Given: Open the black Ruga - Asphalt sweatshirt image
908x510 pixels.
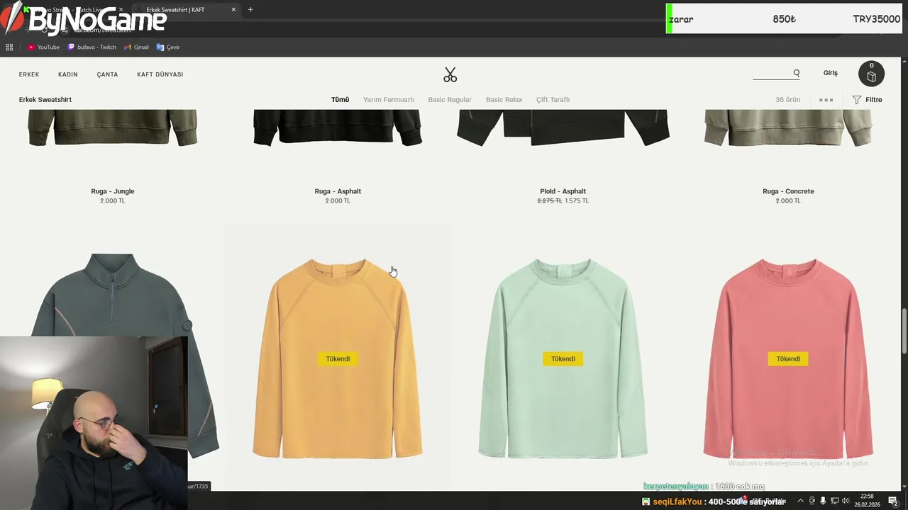Looking at the screenshot, I should [338, 127].
